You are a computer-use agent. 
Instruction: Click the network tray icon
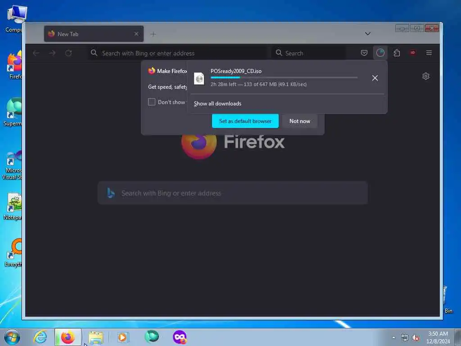[405, 337]
